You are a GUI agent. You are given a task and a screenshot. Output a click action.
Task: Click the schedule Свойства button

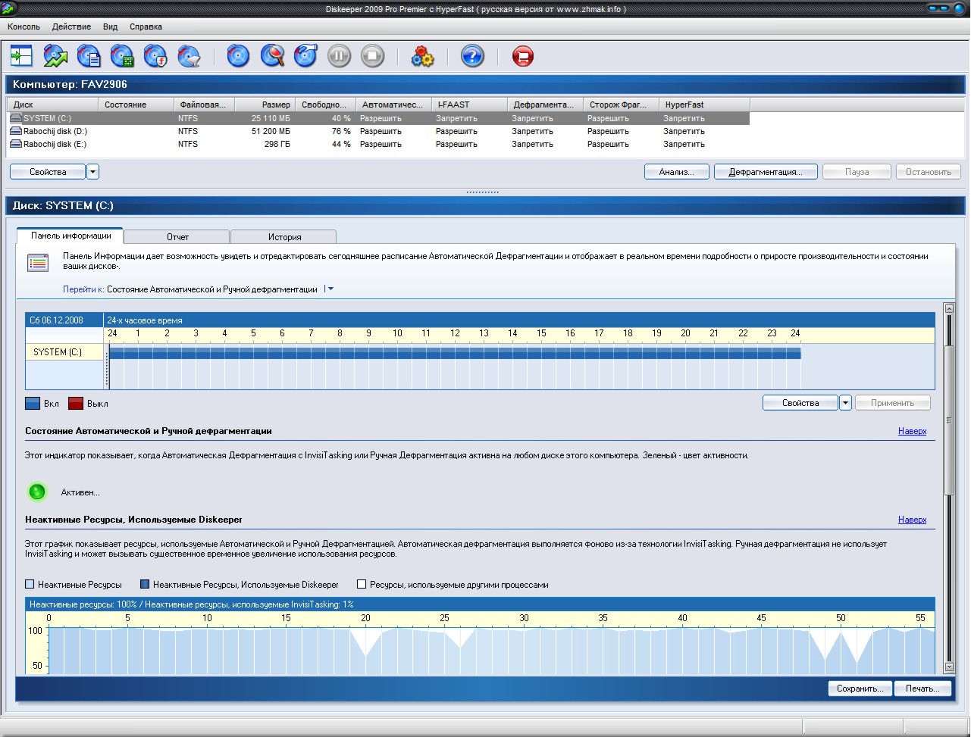click(800, 403)
